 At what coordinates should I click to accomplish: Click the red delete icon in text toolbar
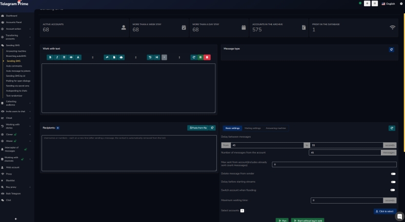tap(207, 57)
